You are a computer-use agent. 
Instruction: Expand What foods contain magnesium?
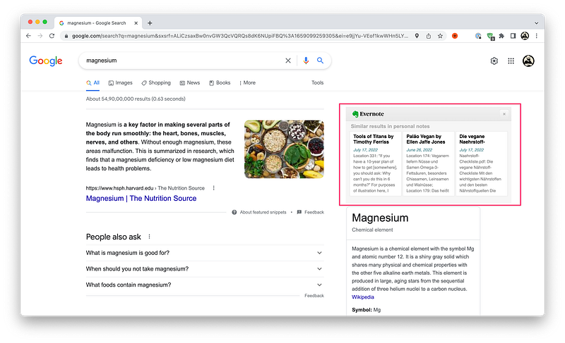pos(205,285)
